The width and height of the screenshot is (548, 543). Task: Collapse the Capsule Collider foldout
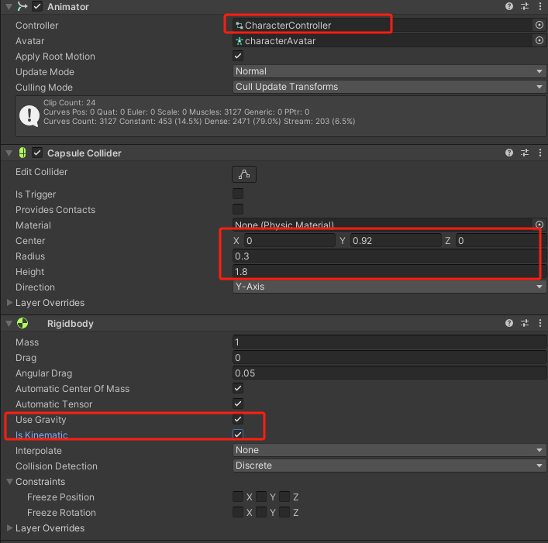coord(9,153)
